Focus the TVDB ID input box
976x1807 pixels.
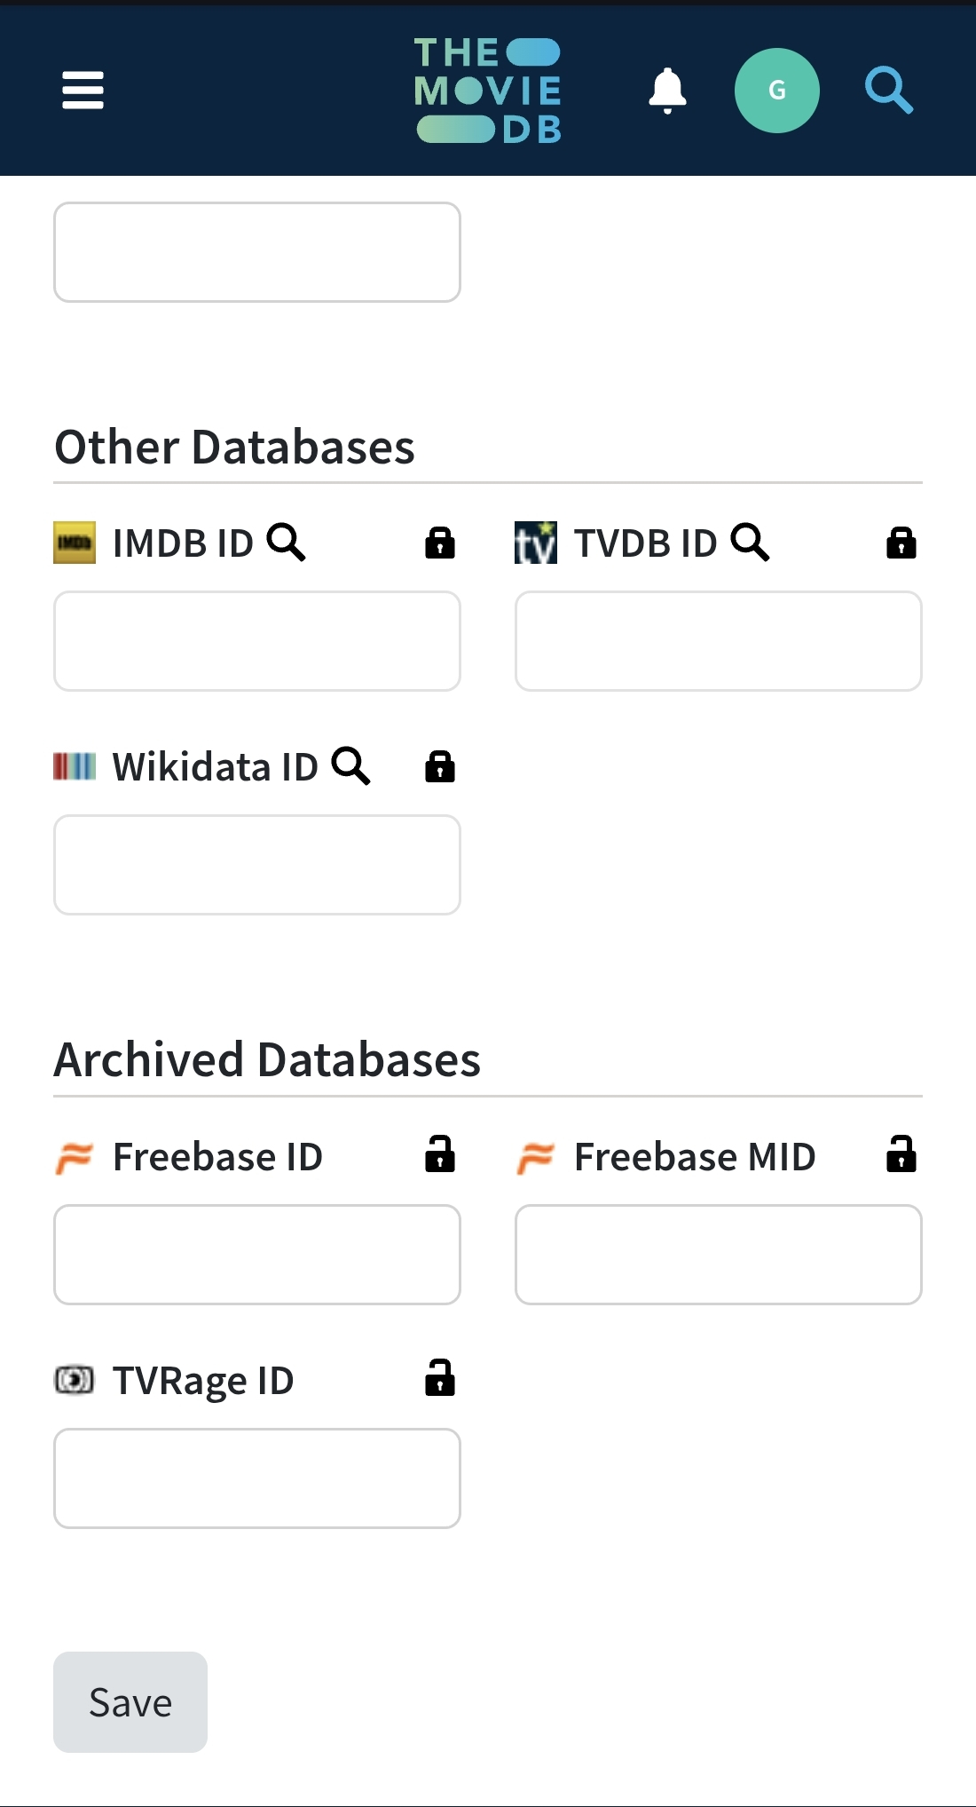click(x=719, y=641)
